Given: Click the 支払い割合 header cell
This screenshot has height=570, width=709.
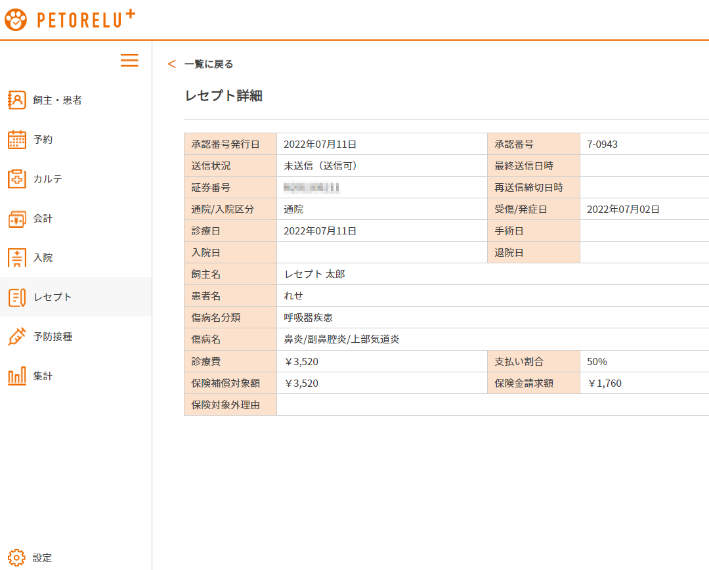Looking at the screenshot, I should tap(534, 362).
